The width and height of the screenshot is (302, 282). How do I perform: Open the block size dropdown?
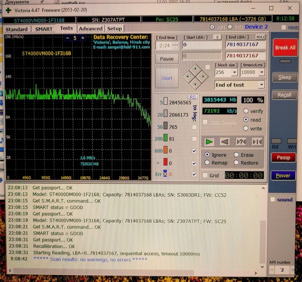tap(234, 73)
